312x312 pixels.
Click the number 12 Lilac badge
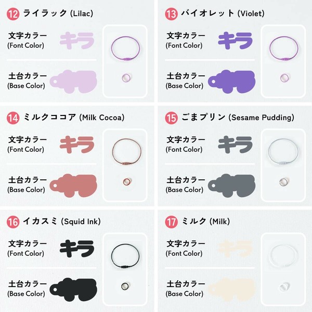coord(13,14)
